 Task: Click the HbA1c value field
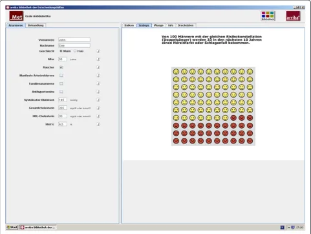point(63,124)
